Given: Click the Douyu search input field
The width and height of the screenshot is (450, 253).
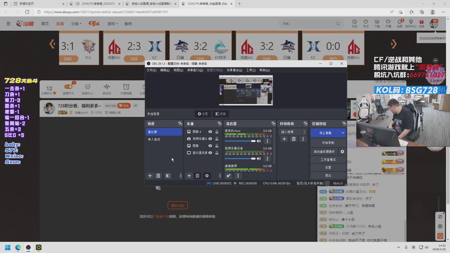Looking at the screenshot, I should (307, 24).
